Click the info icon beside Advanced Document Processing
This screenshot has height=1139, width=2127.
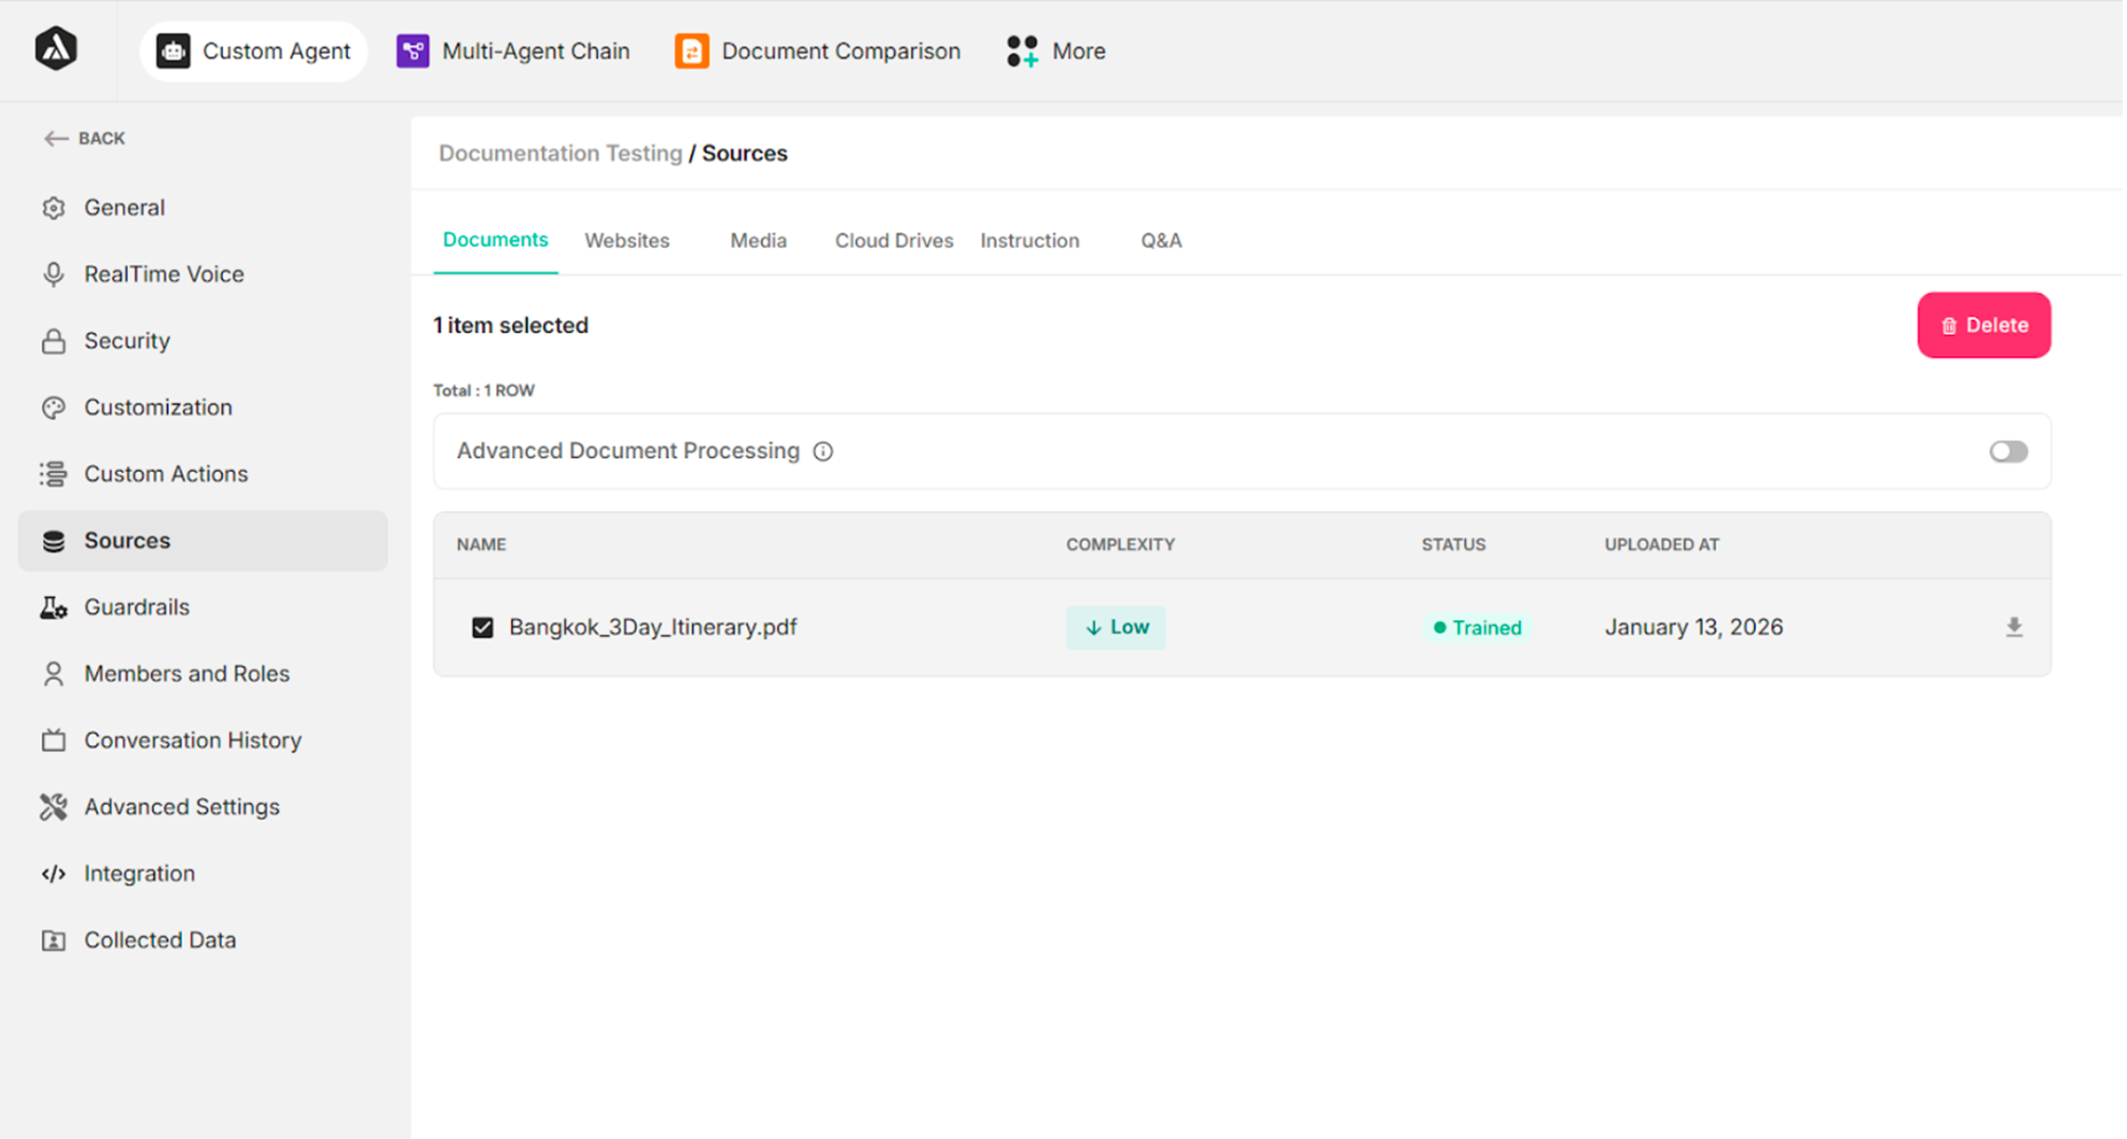[x=823, y=451]
